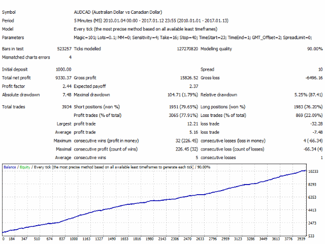This screenshot has width=325, height=244.
Task: Click Largest profit trade value '12.21'
Action: 192,124
